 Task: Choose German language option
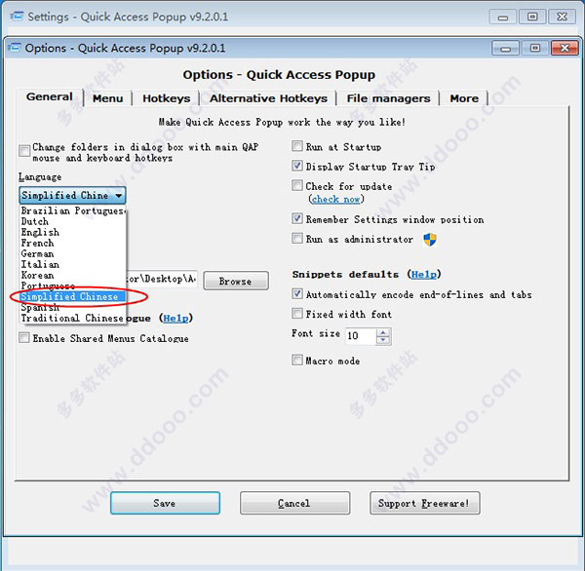(x=73, y=253)
